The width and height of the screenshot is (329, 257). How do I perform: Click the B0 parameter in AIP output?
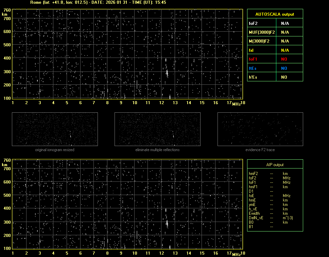[x=251, y=222]
